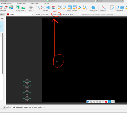This screenshot has width=127, height=115.
Task: Open the Layers group dropdown
Action: [3, 11]
